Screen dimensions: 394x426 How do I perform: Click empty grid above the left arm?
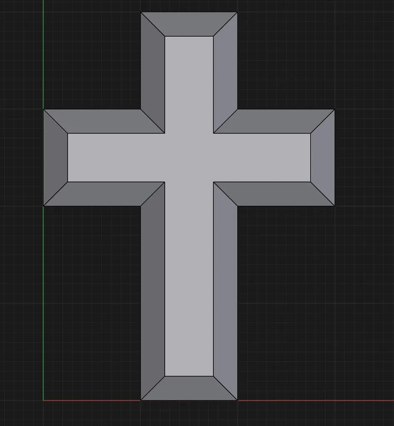[x=92, y=54]
